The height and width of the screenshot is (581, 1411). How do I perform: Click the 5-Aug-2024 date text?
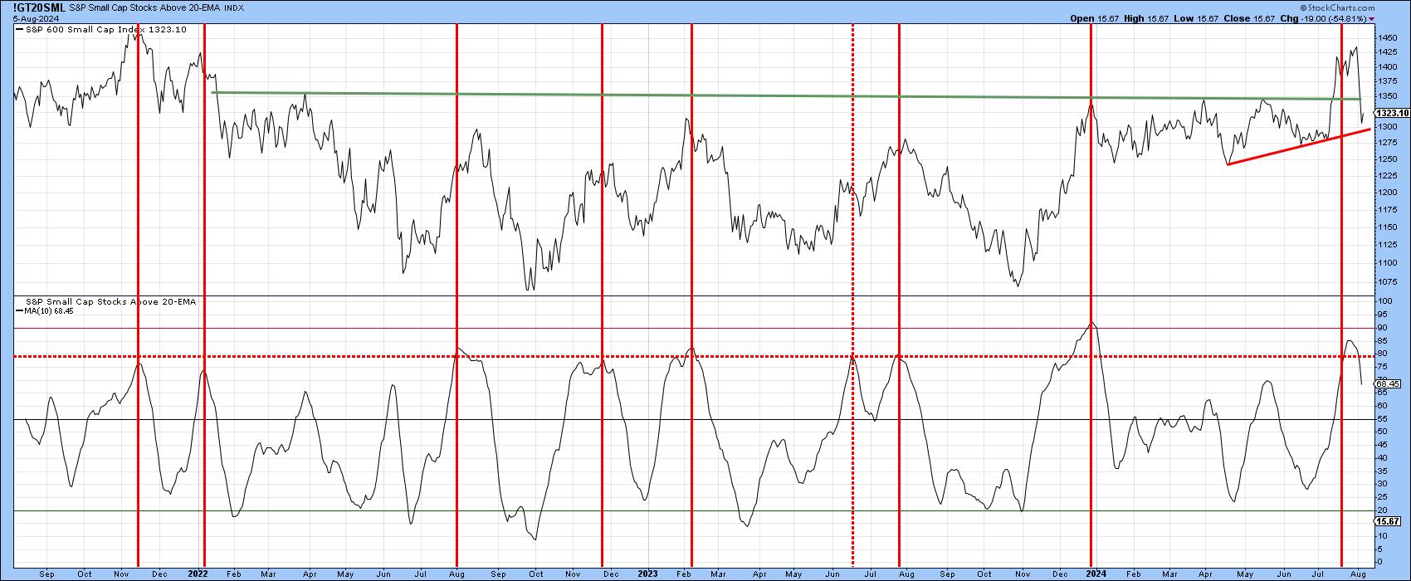click(x=34, y=17)
